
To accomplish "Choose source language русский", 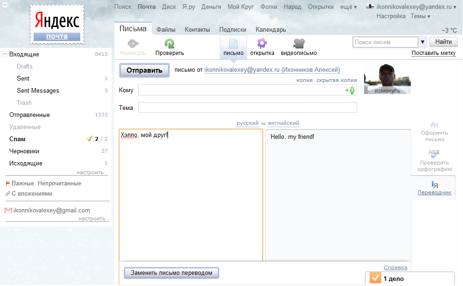I will [x=247, y=123].
